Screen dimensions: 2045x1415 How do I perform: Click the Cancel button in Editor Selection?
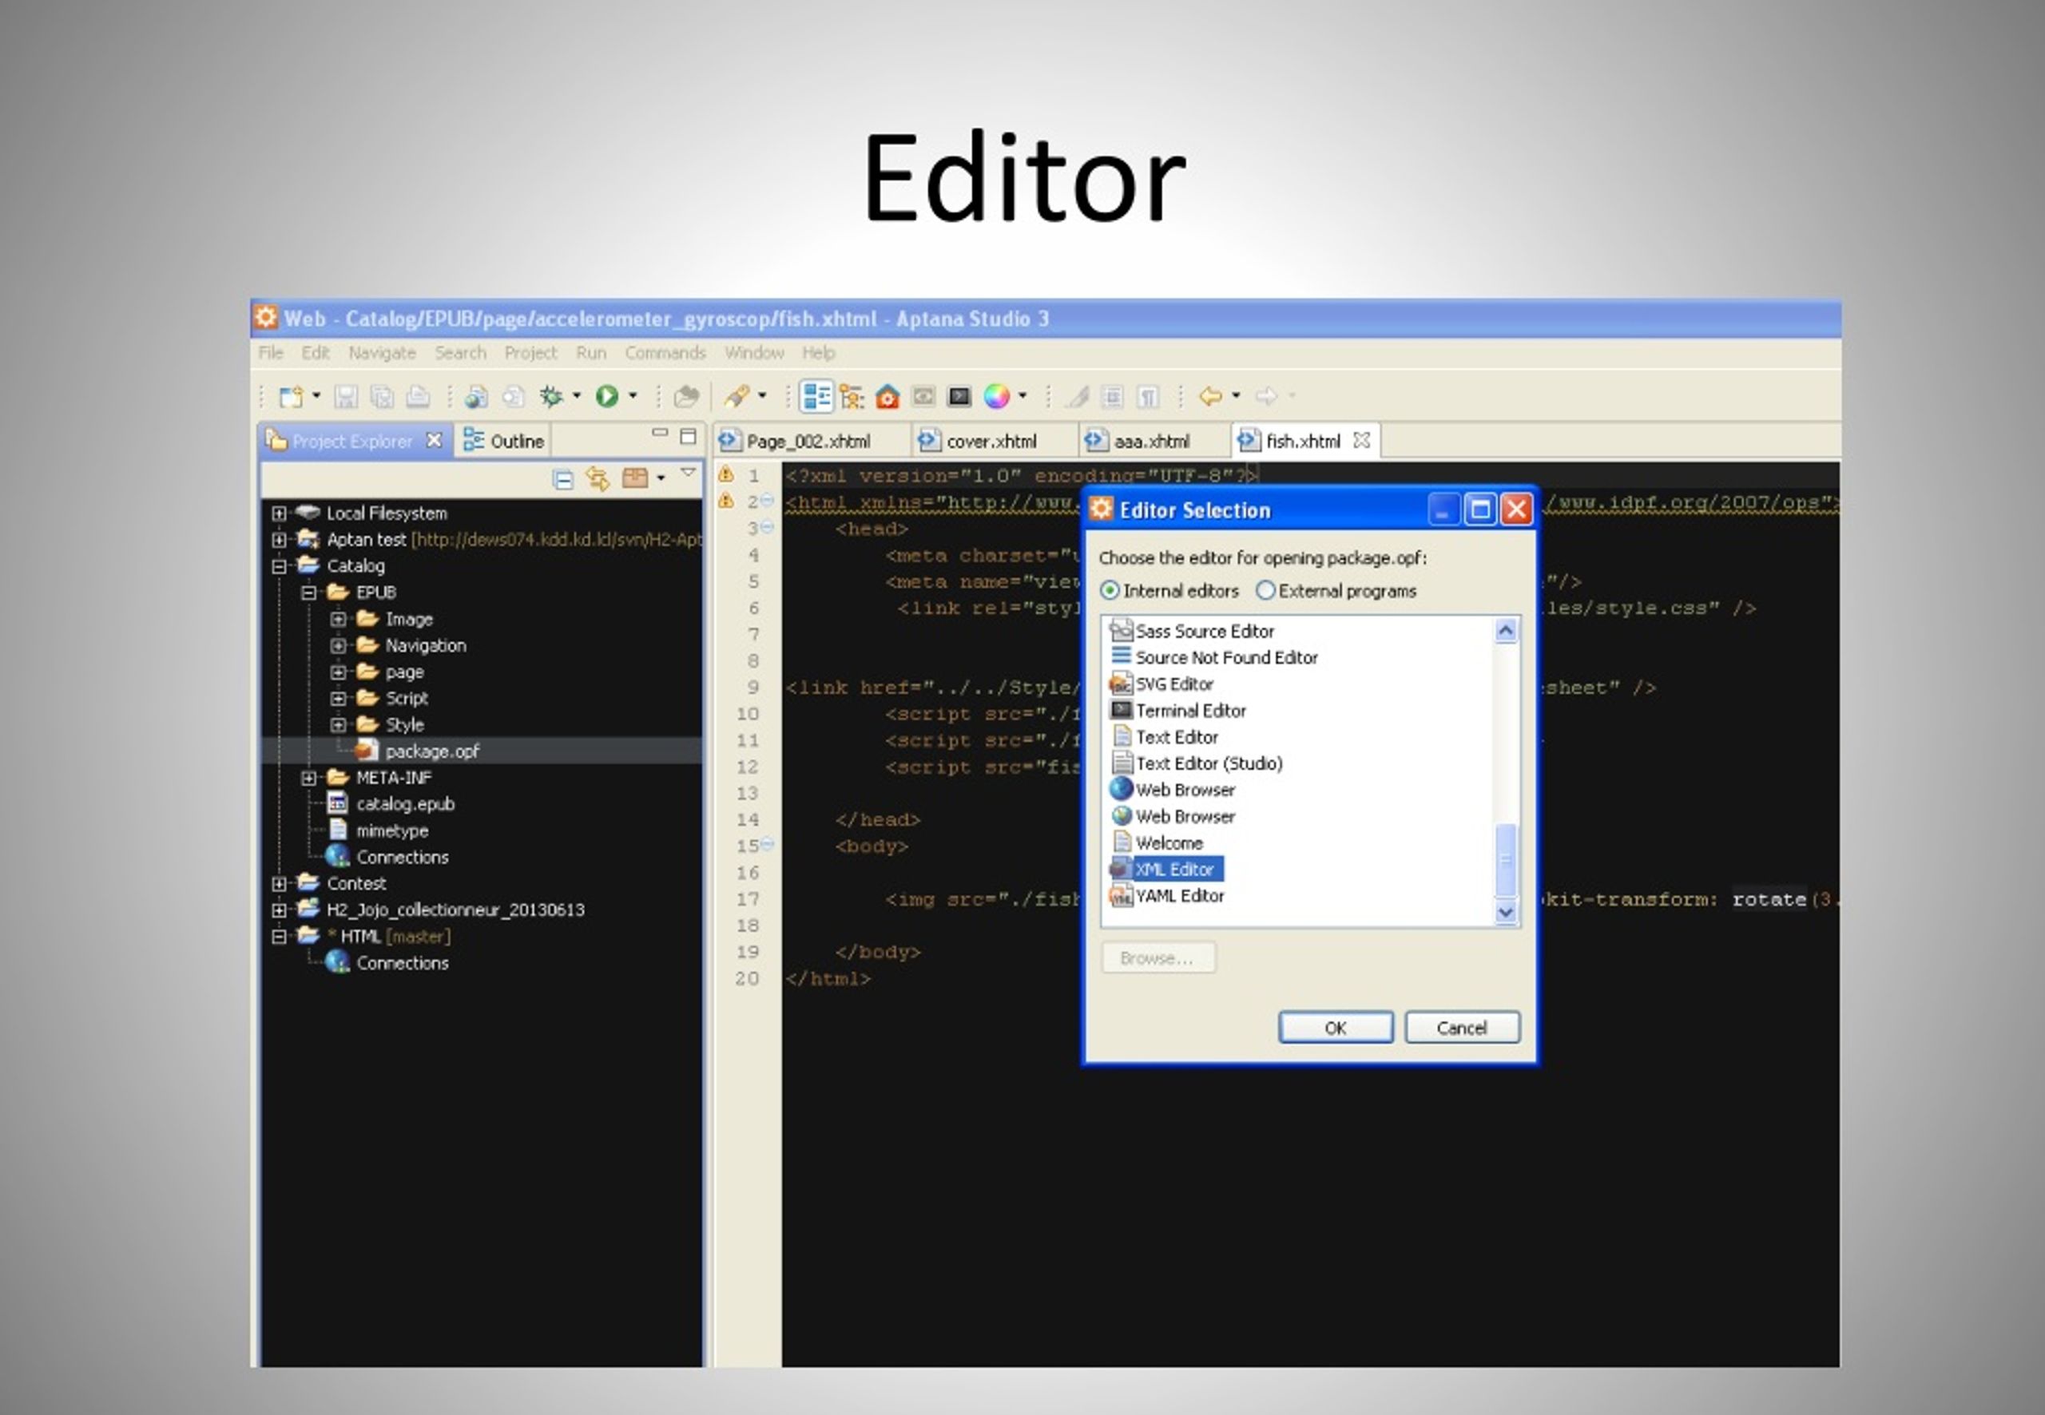tap(1462, 1028)
